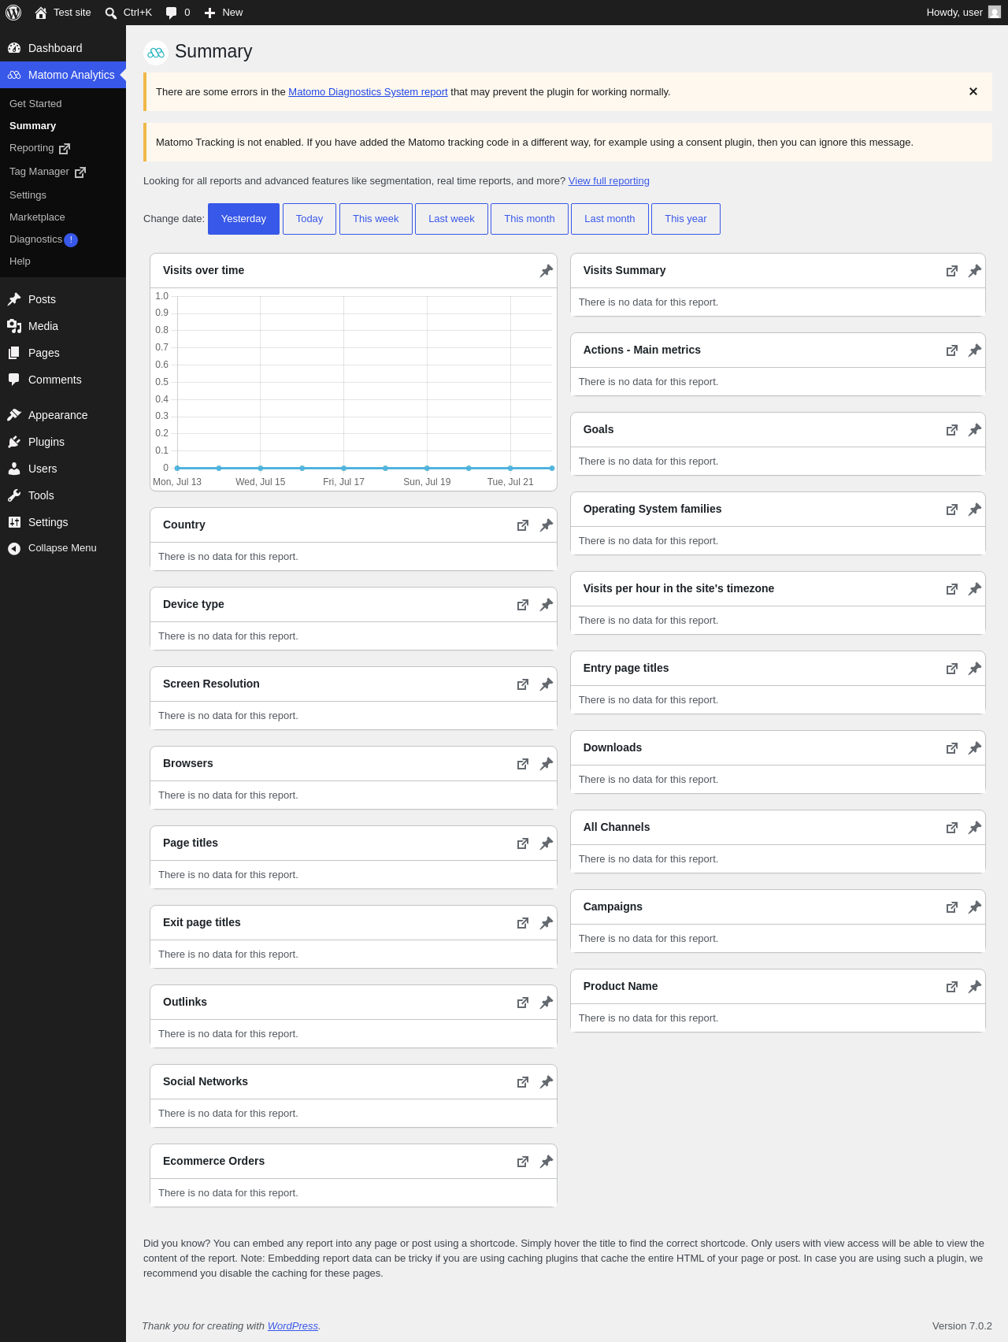Pin the Campaigns widget

click(975, 907)
